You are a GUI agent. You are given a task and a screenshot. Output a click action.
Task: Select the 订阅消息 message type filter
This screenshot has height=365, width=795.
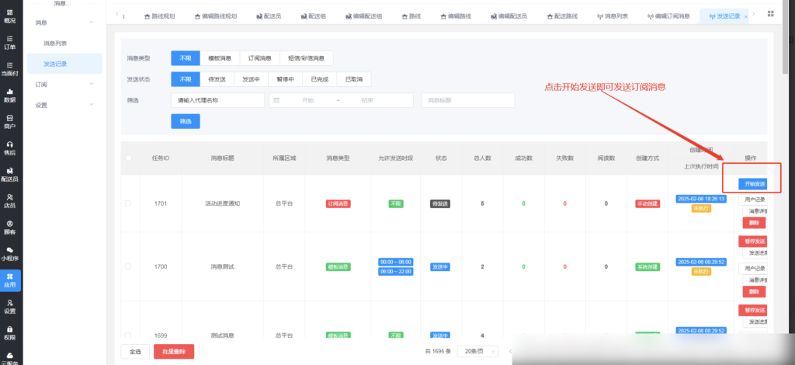[x=259, y=58]
